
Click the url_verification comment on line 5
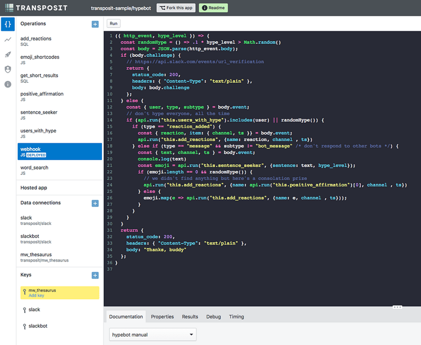pos(195,62)
